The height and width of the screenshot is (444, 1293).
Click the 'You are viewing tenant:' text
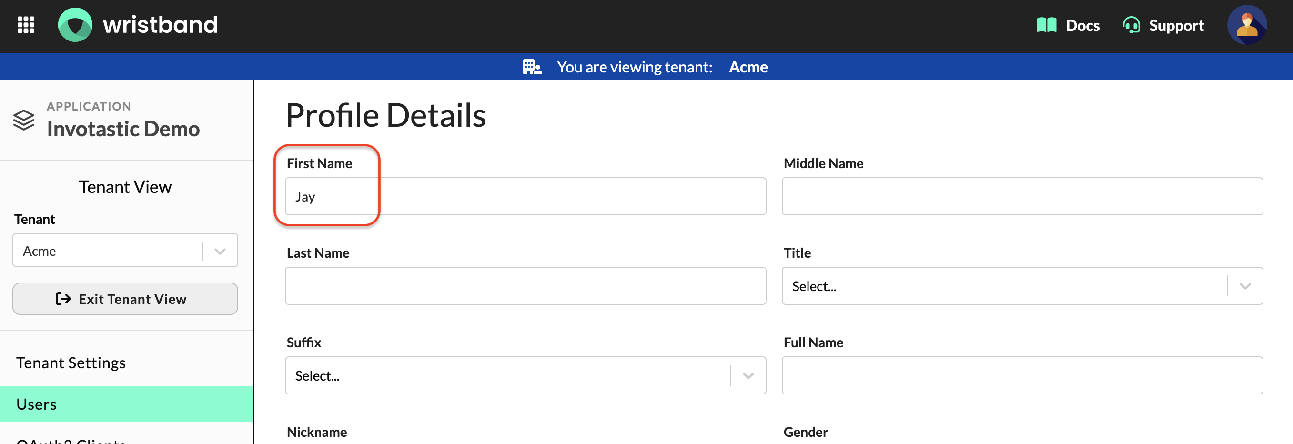pos(635,67)
